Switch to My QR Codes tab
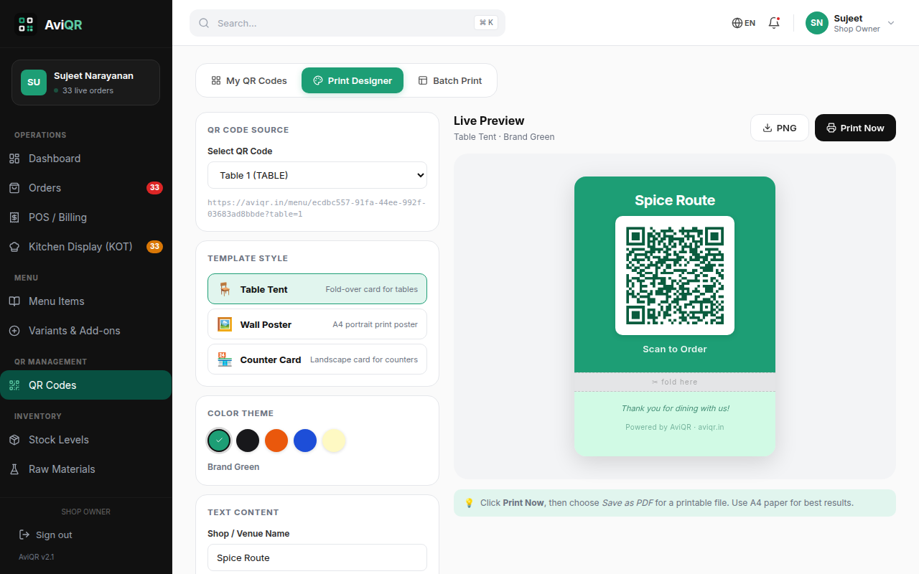The image size is (919, 574). pyautogui.click(x=249, y=80)
